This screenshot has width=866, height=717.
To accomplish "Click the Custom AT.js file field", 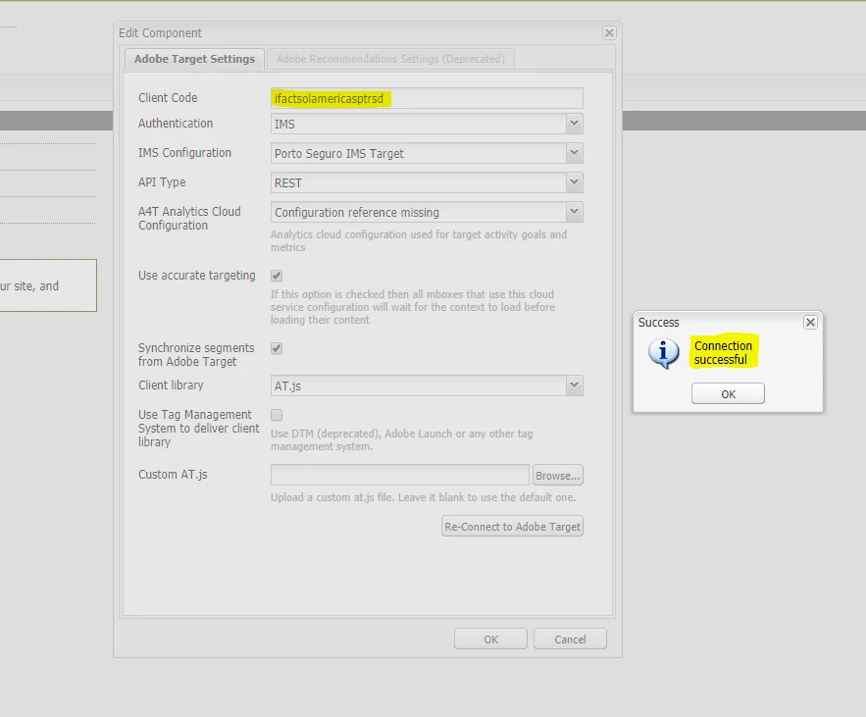I will point(400,475).
